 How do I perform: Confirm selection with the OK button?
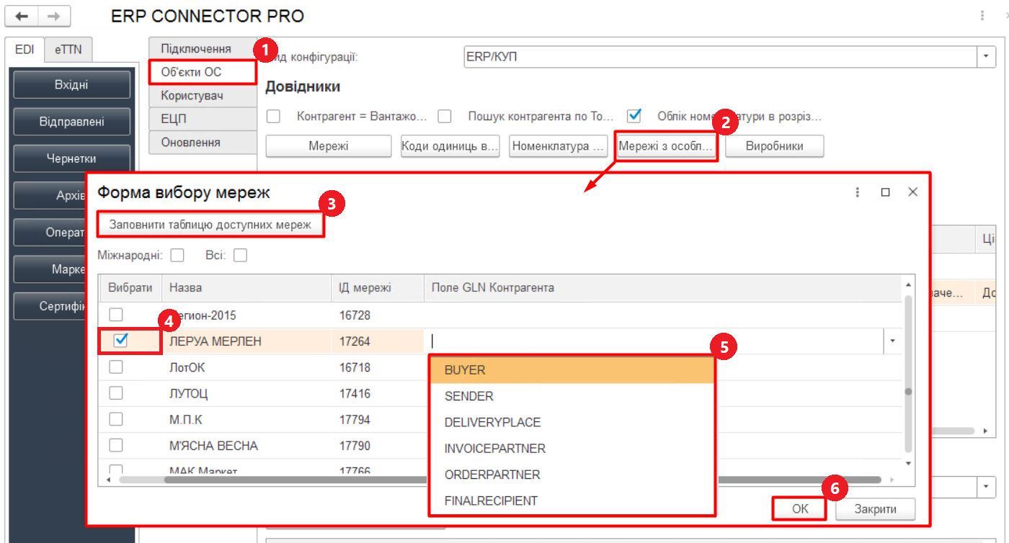(x=800, y=509)
